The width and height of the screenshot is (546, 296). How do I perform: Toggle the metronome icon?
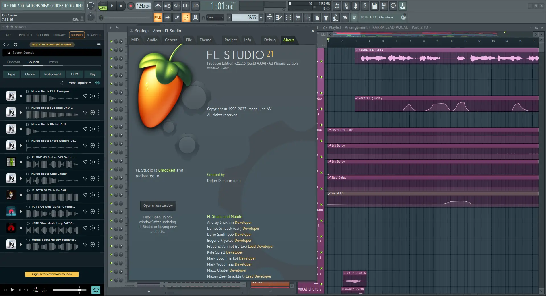click(158, 6)
